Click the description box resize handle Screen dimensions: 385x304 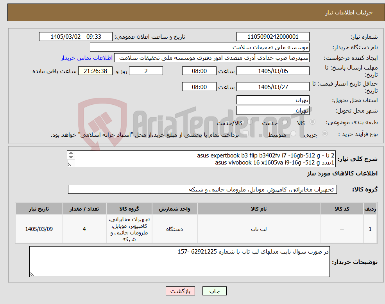click(x=70, y=165)
